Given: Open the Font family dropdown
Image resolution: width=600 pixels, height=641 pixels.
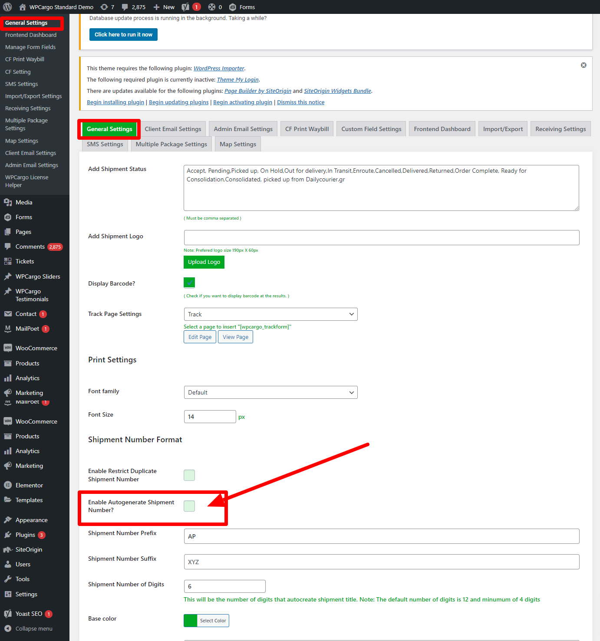Looking at the screenshot, I should pos(270,392).
